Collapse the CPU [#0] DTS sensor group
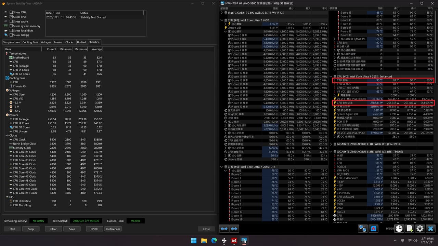438x246 pixels. coord(222,167)
